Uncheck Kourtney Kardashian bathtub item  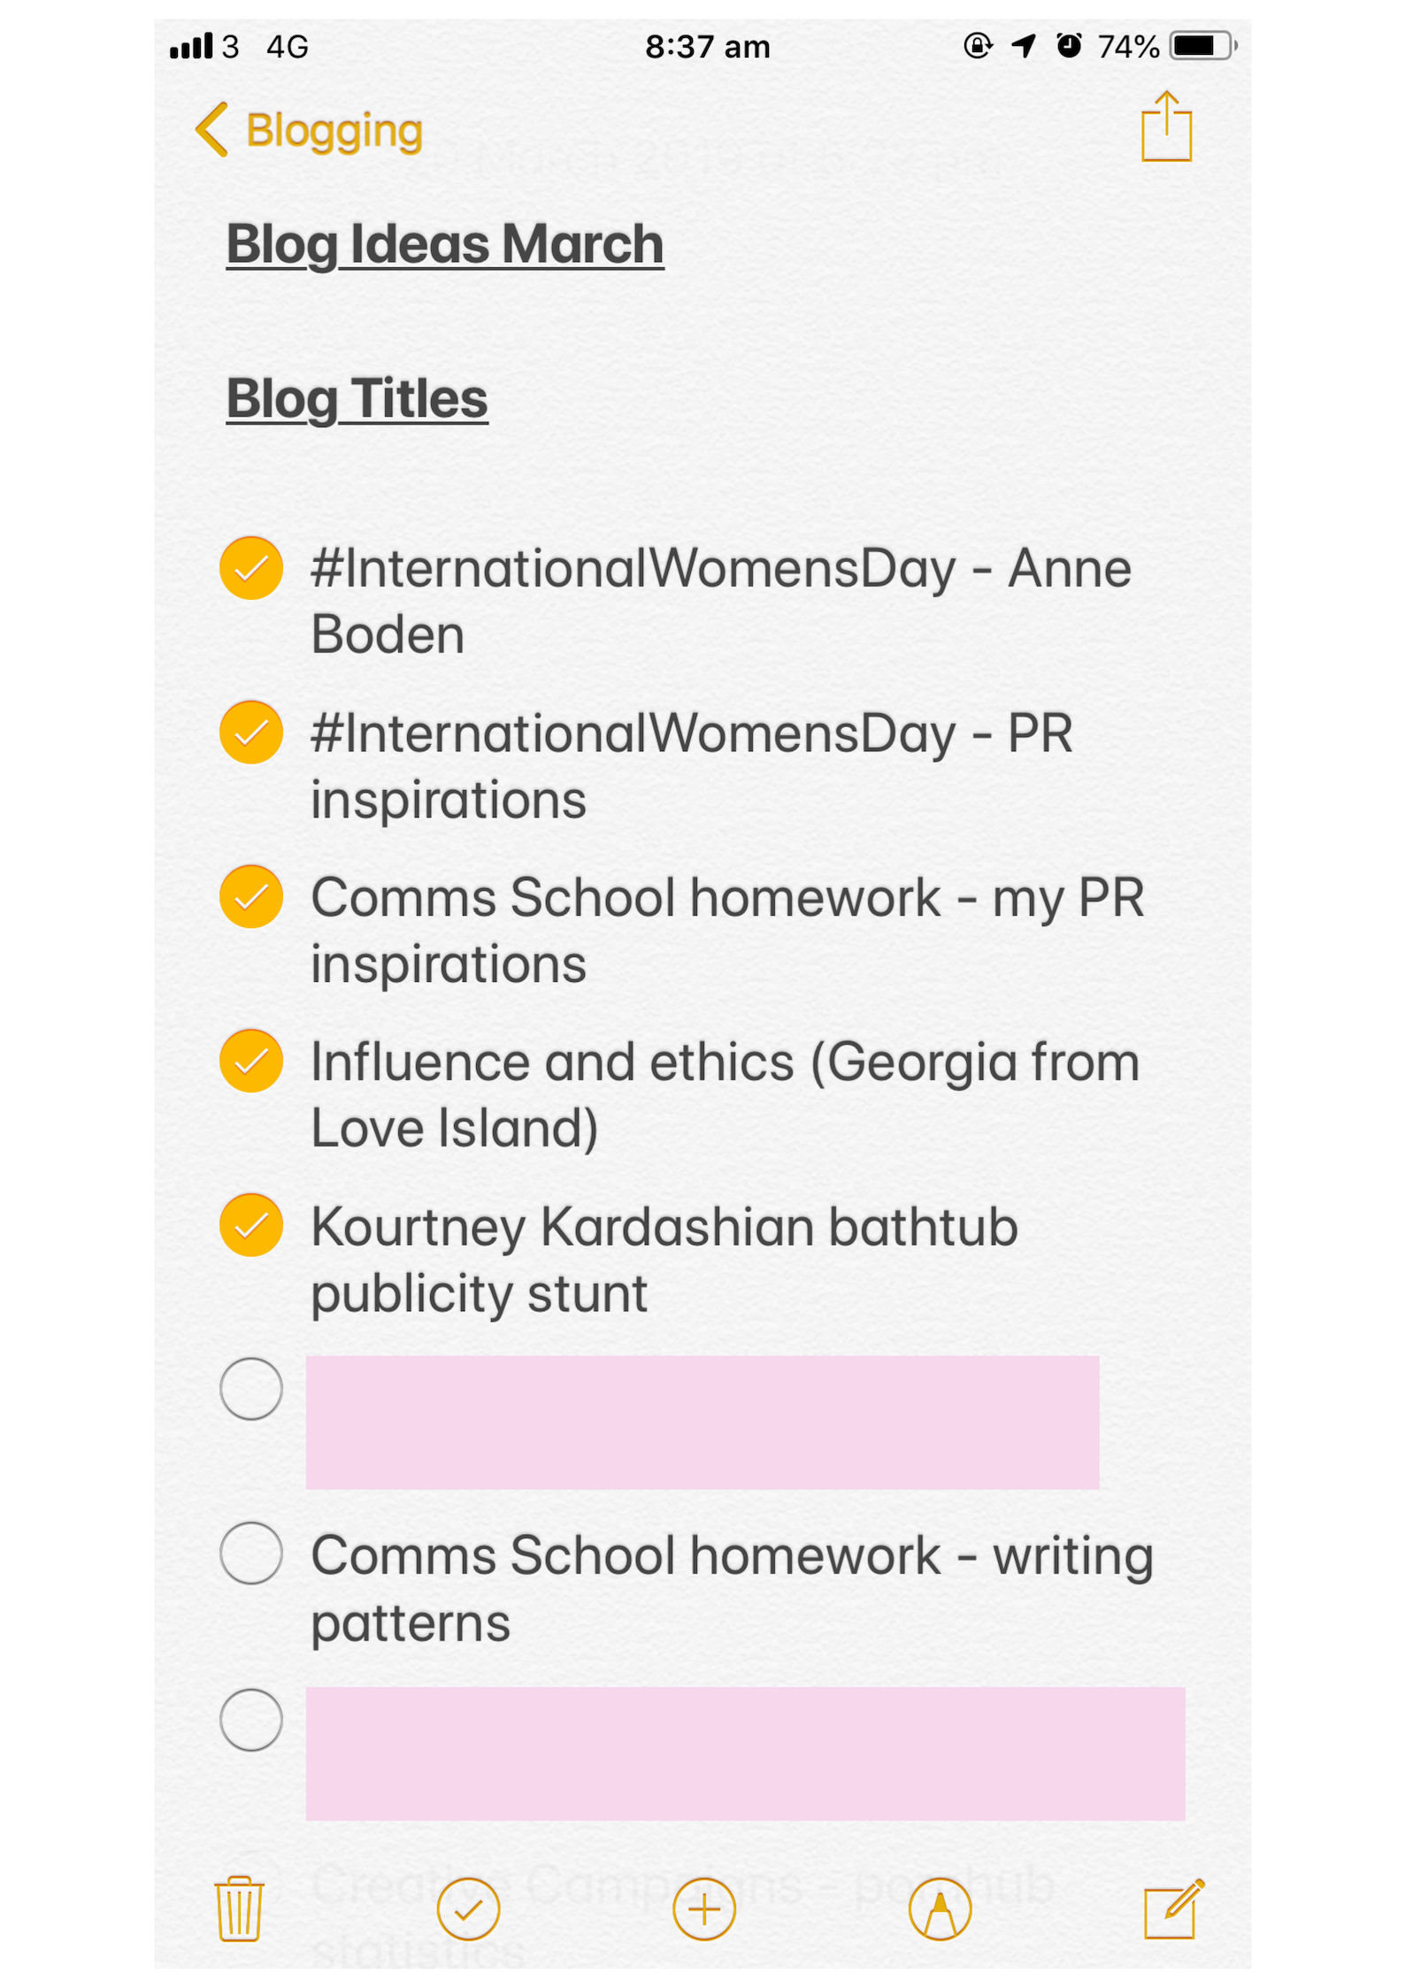[x=251, y=1224]
